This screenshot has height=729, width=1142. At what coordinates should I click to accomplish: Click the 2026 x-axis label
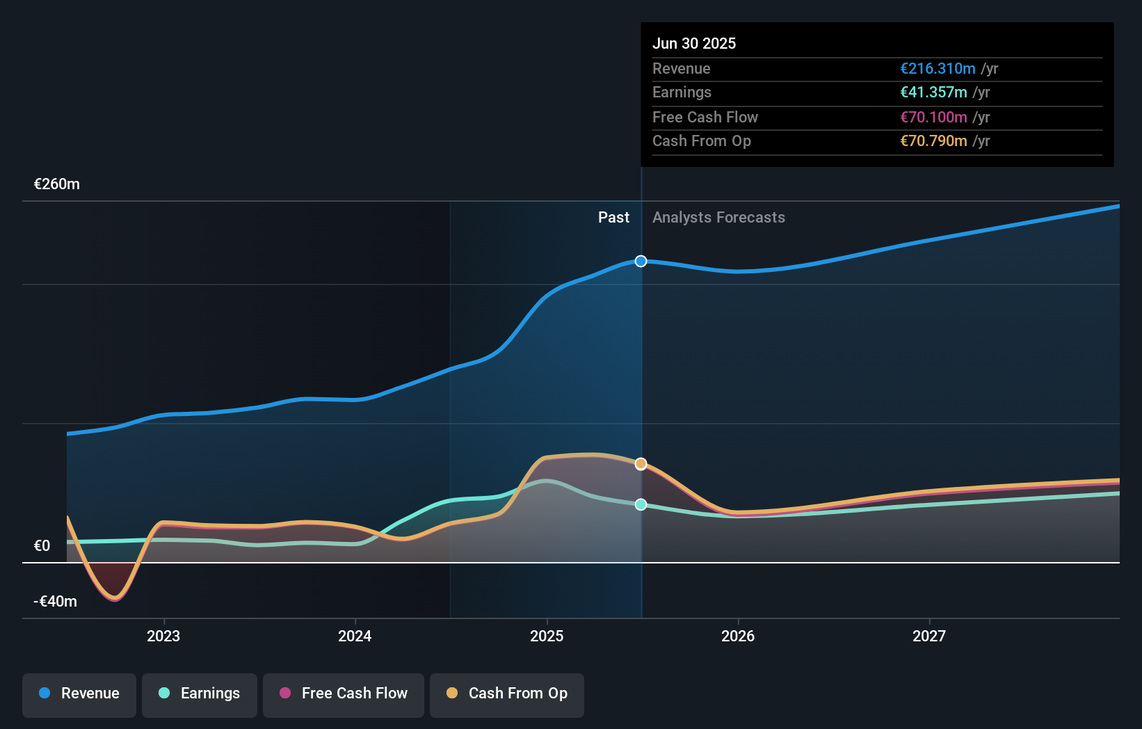[x=738, y=636]
